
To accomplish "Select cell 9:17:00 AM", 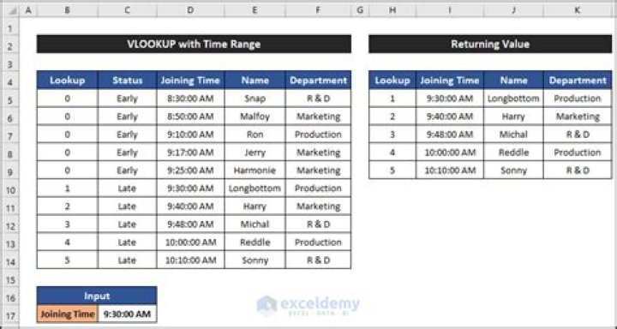I will point(190,153).
